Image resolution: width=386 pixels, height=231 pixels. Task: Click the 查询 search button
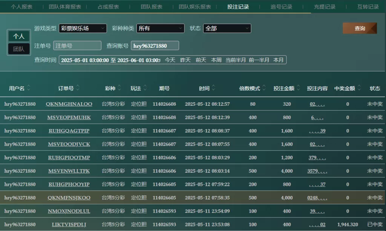click(x=360, y=28)
